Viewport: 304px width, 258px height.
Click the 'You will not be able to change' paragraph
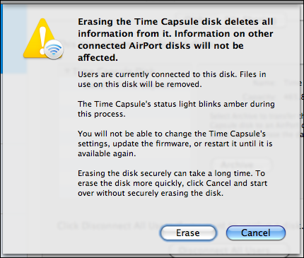[x=175, y=143]
